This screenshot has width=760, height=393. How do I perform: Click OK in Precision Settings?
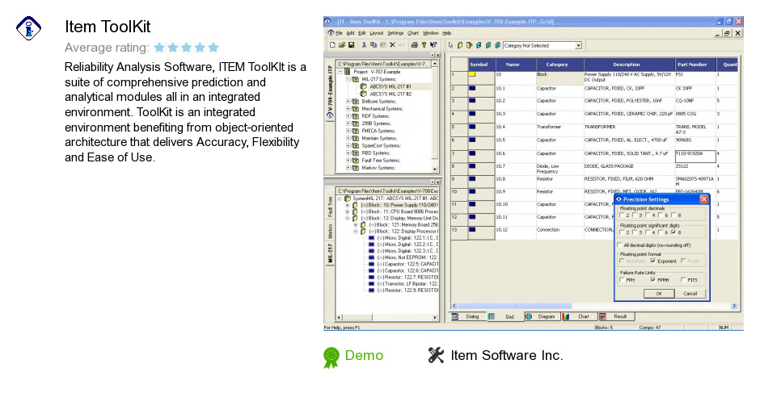coord(658,293)
